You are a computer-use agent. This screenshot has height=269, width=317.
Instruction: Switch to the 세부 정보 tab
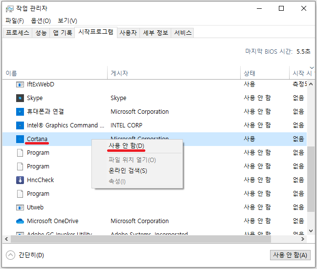pos(156,33)
